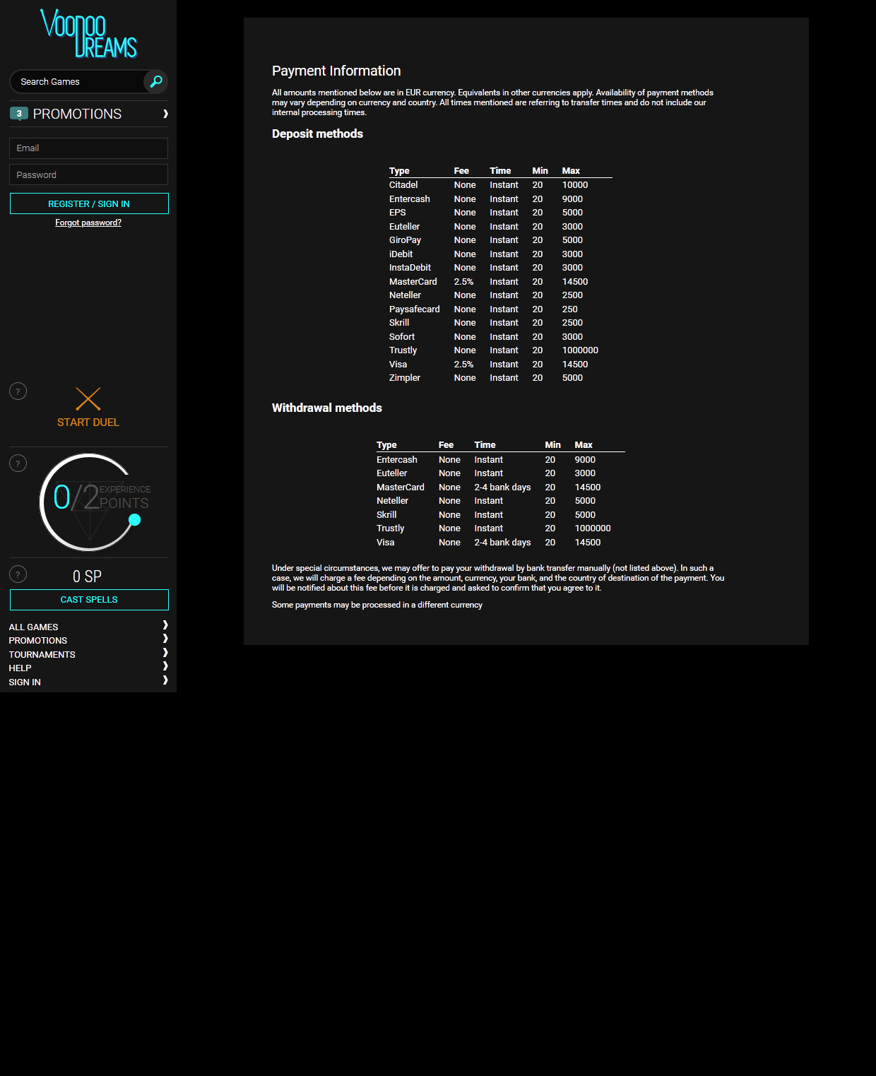
Task: Expand the large Promotions header chevron
Action: point(165,114)
